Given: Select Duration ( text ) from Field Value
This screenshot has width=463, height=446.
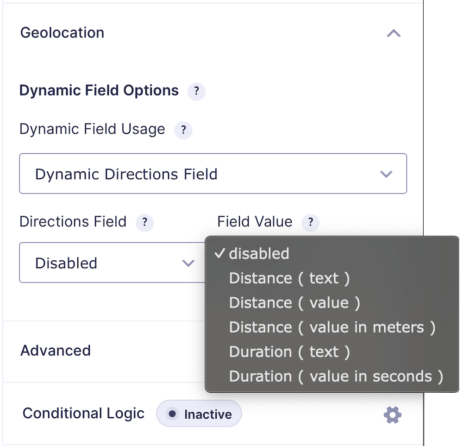Looking at the screenshot, I should (289, 352).
